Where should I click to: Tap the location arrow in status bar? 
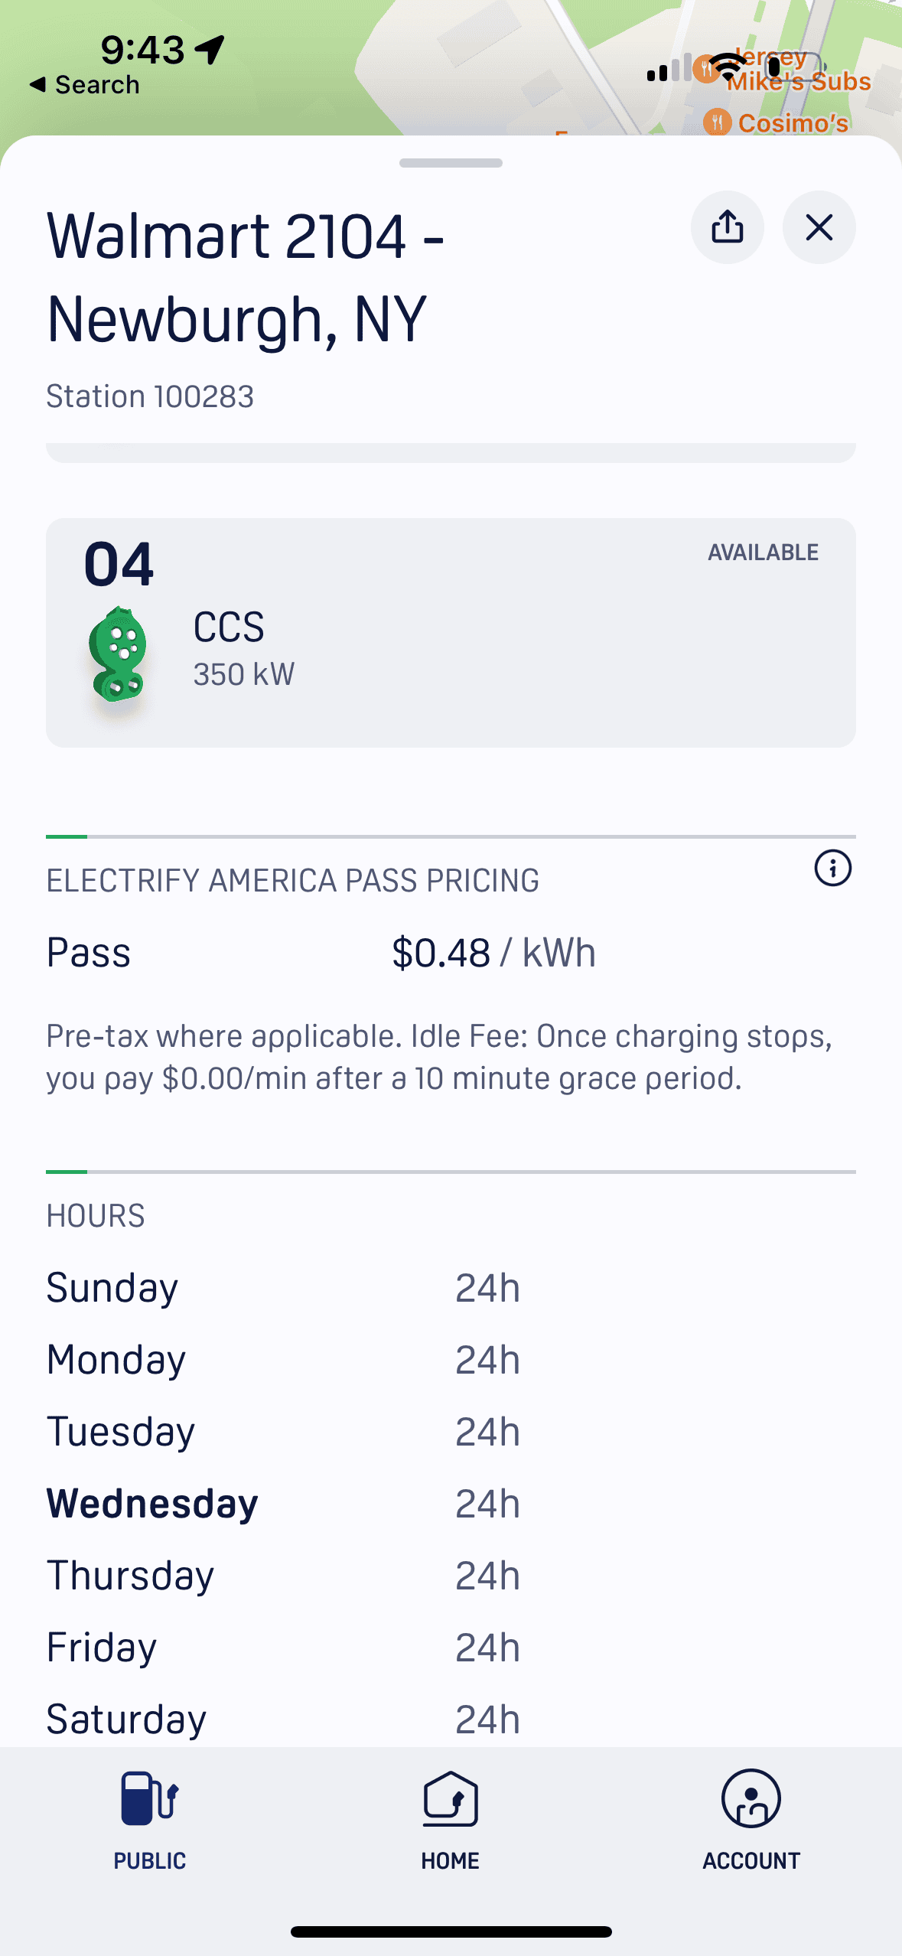(210, 50)
